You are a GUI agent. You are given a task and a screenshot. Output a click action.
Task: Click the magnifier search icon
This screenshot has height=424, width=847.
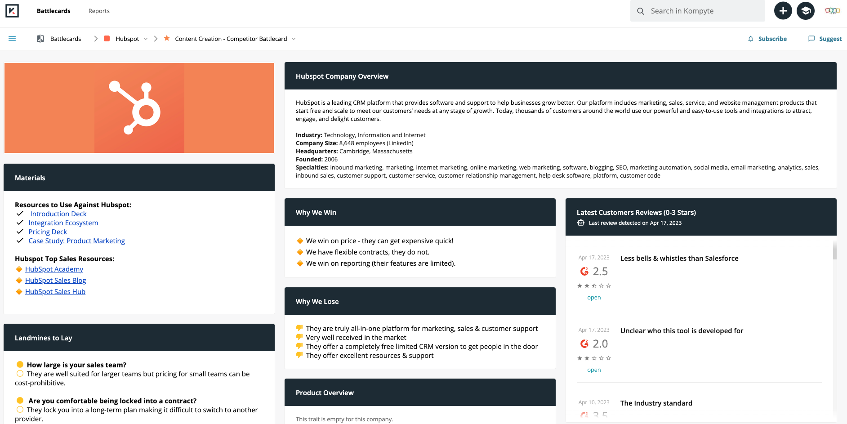pos(641,11)
